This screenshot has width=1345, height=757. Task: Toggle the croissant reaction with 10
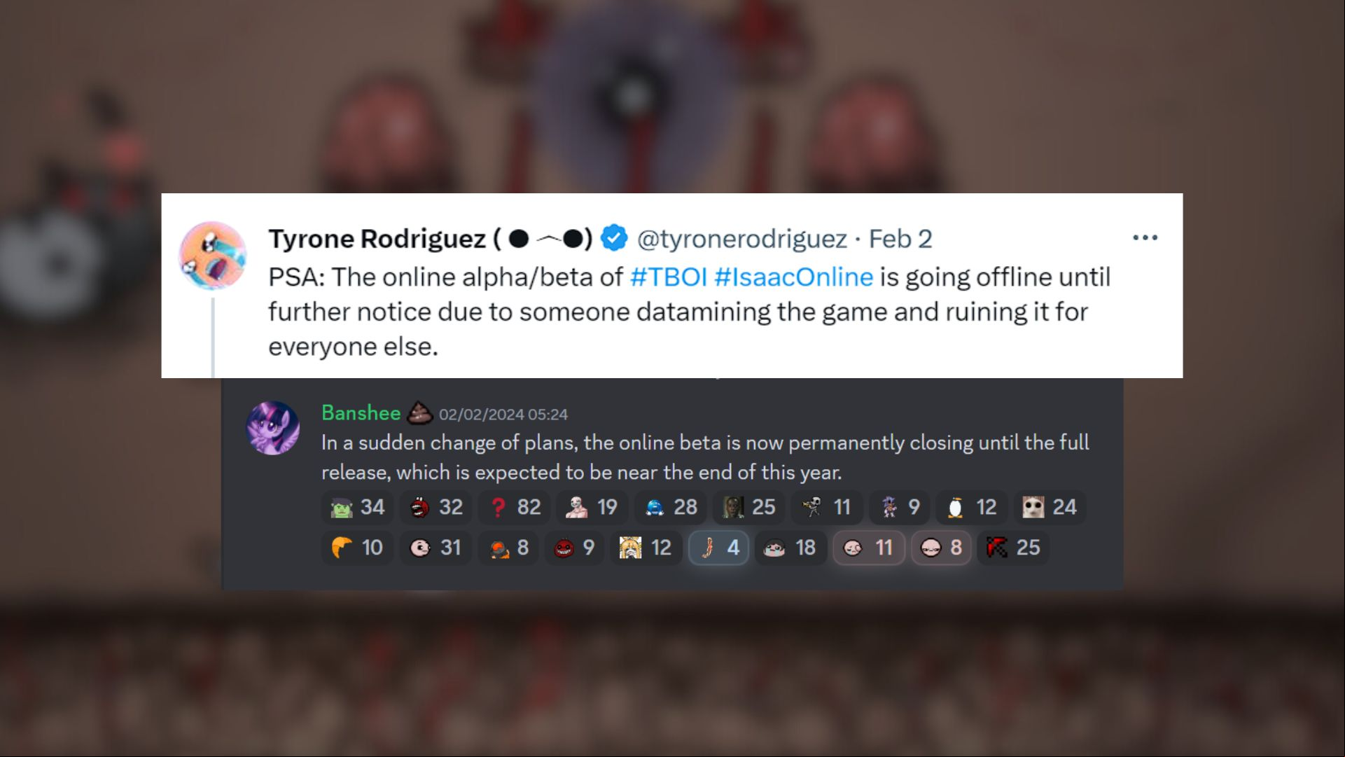point(358,548)
